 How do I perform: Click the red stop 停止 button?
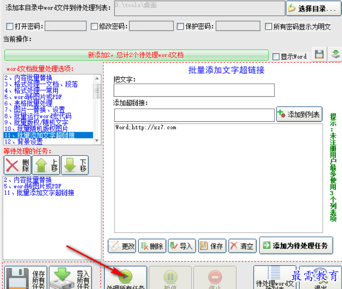tap(215, 278)
